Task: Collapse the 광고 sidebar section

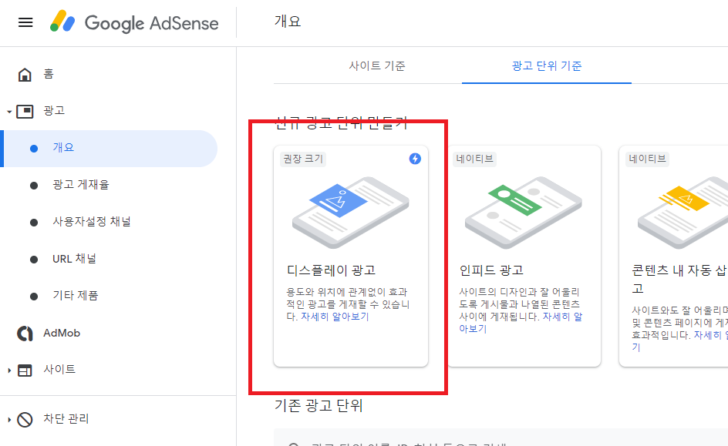Action: pos(8,110)
